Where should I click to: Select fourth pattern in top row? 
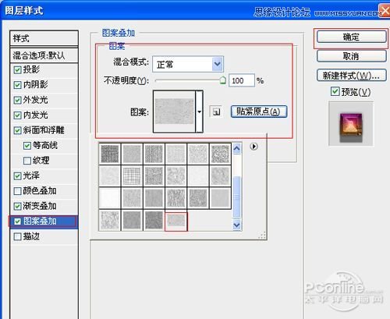click(176, 154)
